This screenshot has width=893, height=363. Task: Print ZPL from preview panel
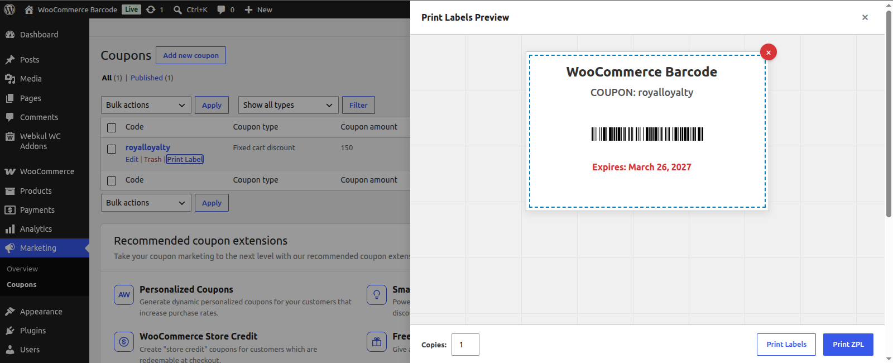pyautogui.click(x=848, y=345)
